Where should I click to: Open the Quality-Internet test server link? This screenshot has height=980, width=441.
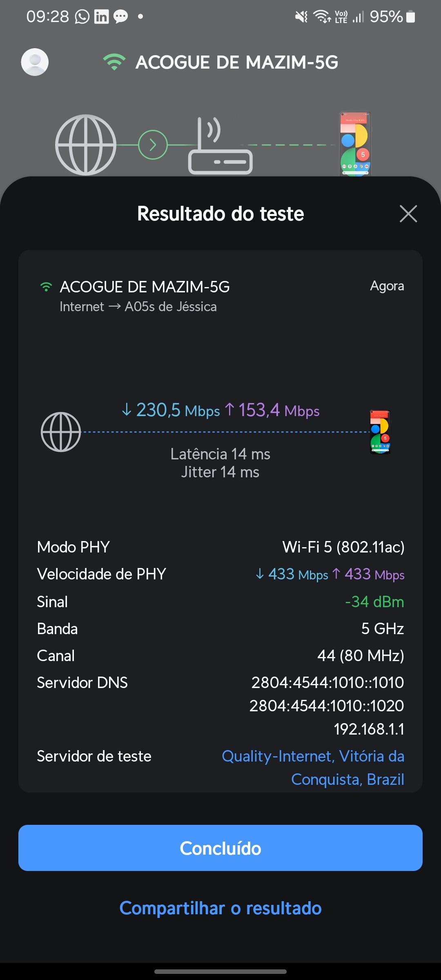pos(313,768)
